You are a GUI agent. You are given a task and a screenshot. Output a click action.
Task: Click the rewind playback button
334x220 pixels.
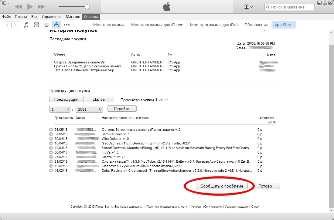click(18, 7)
